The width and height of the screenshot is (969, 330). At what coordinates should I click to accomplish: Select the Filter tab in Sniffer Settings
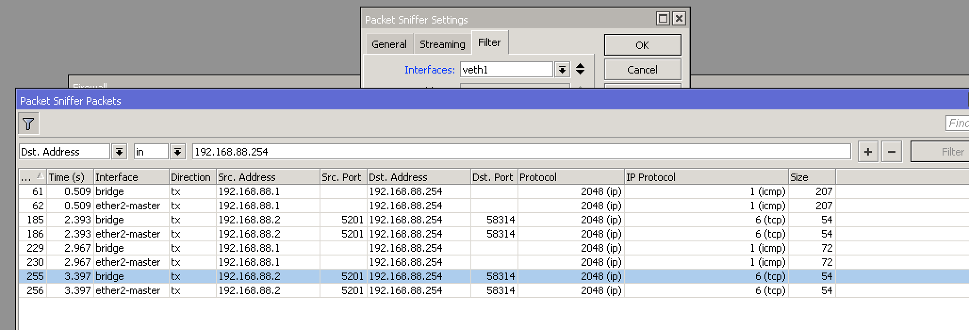tap(489, 42)
